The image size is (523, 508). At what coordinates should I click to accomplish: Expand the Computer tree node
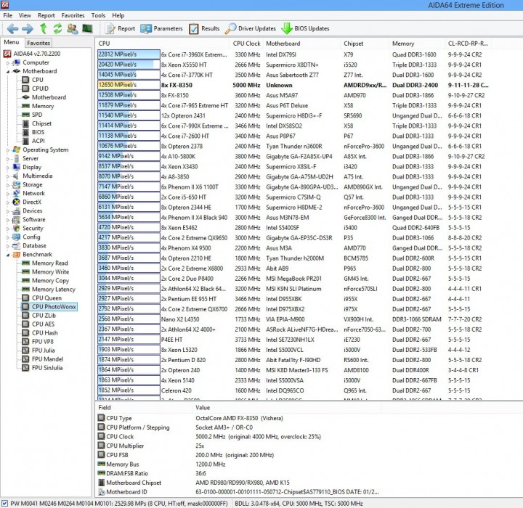tap(8, 62)
